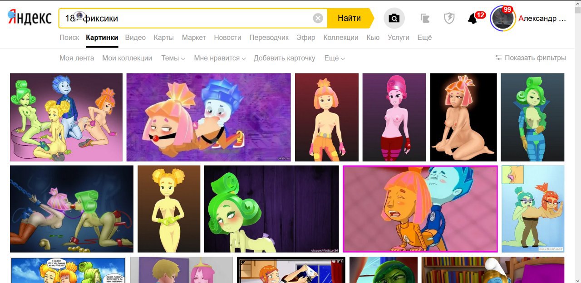
Task: Open the Кью tab
Action: pyautogui.click(x=373, y=38)
